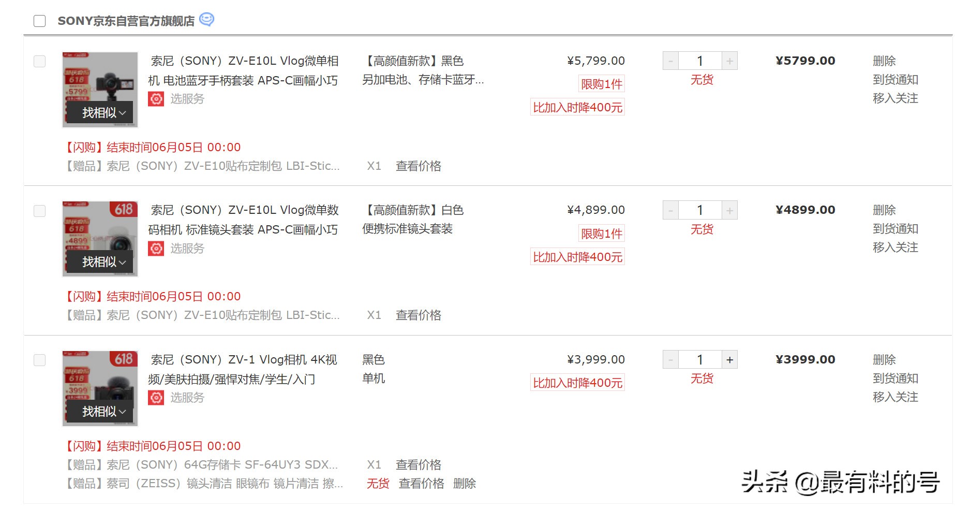Check the box for the black ZV-E10L battery bundle
This screenshot has width=955, height=509.
(x=39, y=61)
